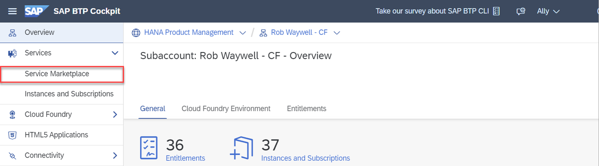This screenshot has width=599, height=166.
Task: Click the Entitlements checklist tile icon
Action: pos(149,148)
